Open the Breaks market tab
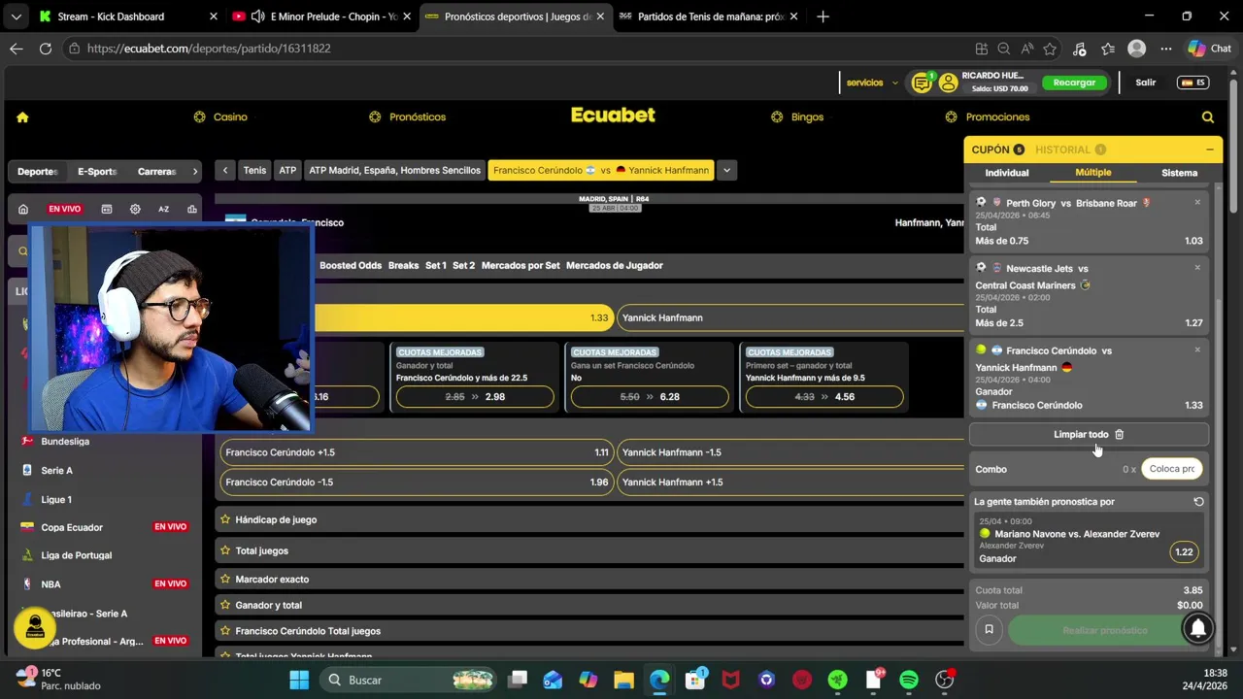The height and width of the screenshot is (699, 1243). 403,265
